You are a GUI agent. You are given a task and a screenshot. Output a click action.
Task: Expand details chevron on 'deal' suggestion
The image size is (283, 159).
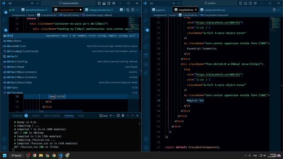135,35
